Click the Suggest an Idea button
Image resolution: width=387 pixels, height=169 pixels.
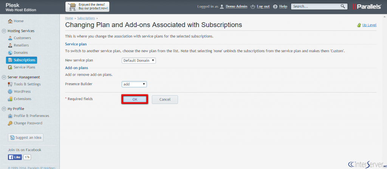pyautogui.click(x=26, y=138)
